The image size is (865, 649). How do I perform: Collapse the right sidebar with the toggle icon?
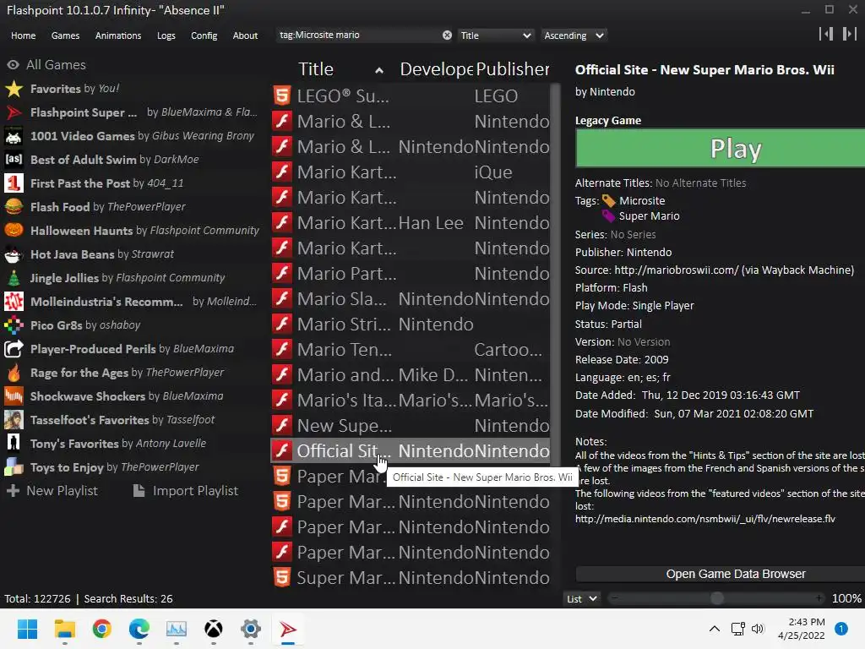click(849, 34)
